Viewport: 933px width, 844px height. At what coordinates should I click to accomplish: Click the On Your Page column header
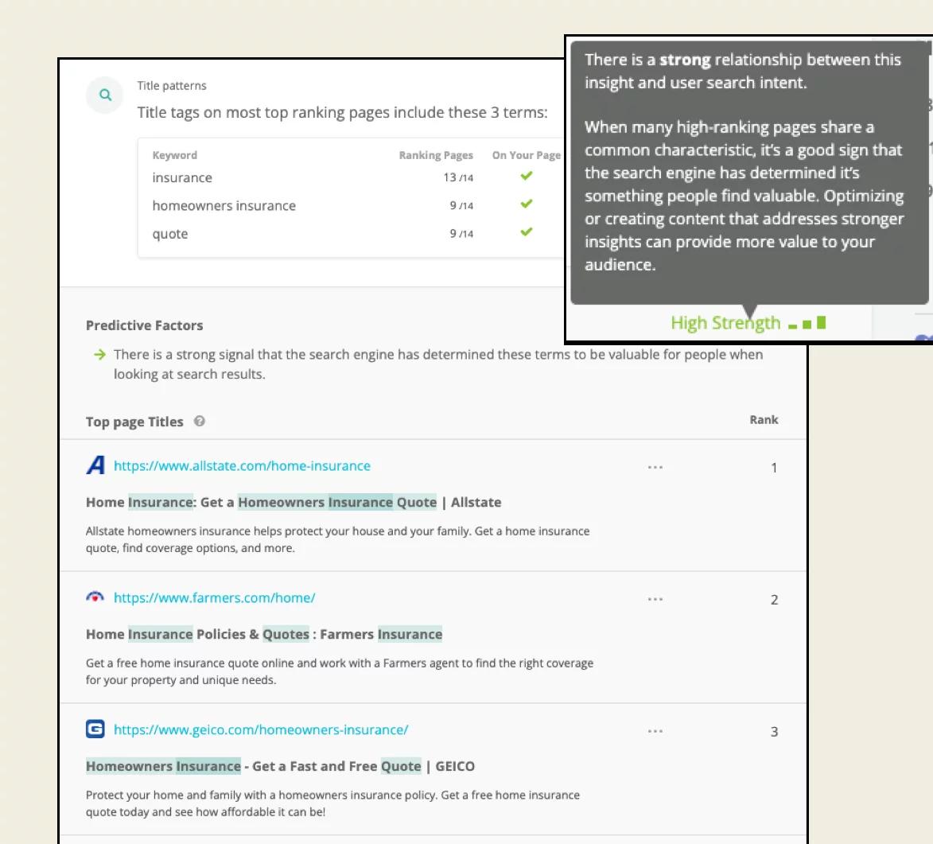click(x=526, y=155)
